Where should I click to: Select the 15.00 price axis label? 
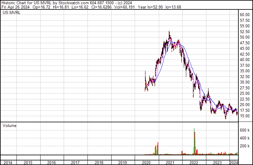point(245,116)
